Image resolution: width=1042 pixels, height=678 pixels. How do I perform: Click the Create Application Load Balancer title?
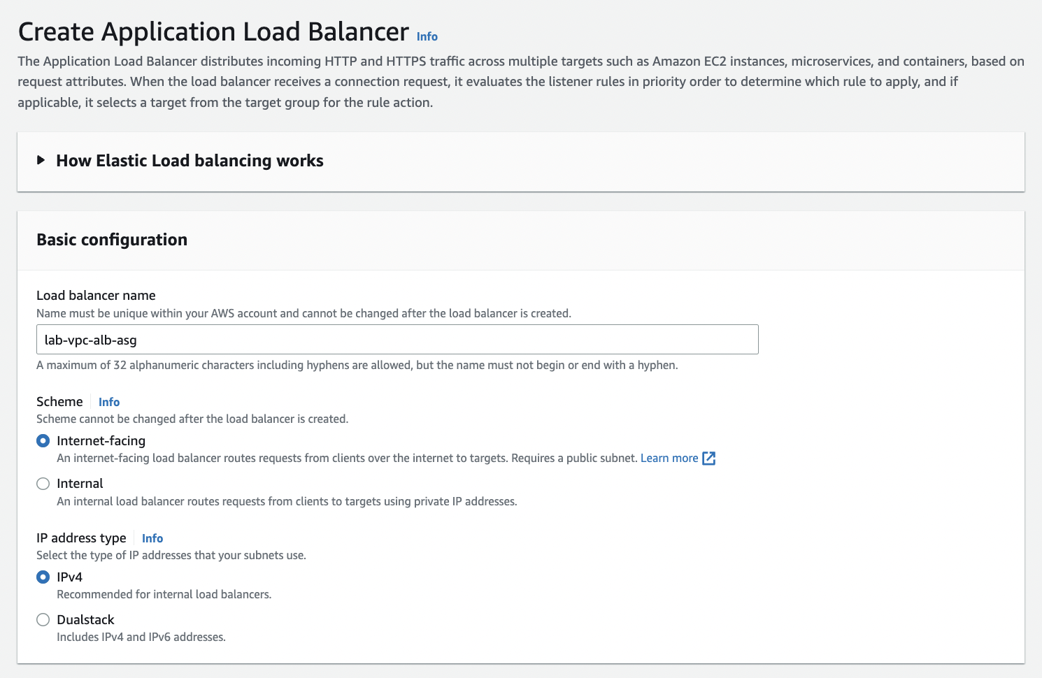tap(213, 32)
